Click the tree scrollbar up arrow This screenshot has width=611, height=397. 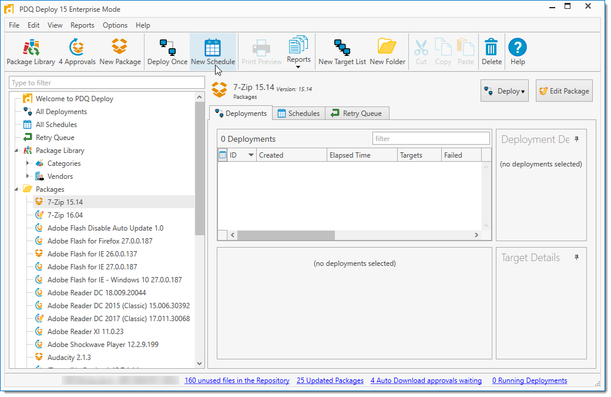click(200, 96)
